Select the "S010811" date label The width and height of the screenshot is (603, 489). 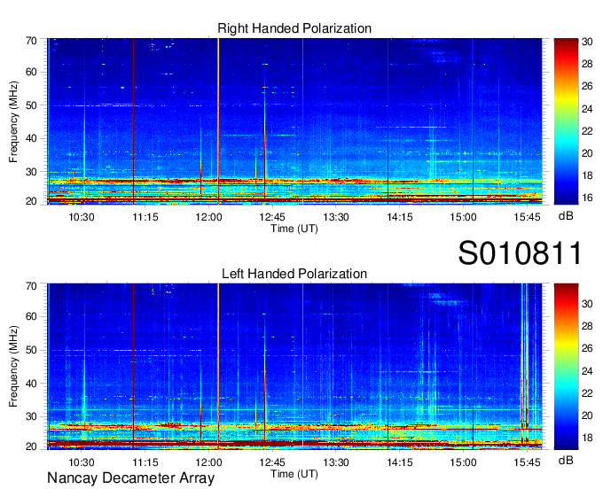[520, 253]
